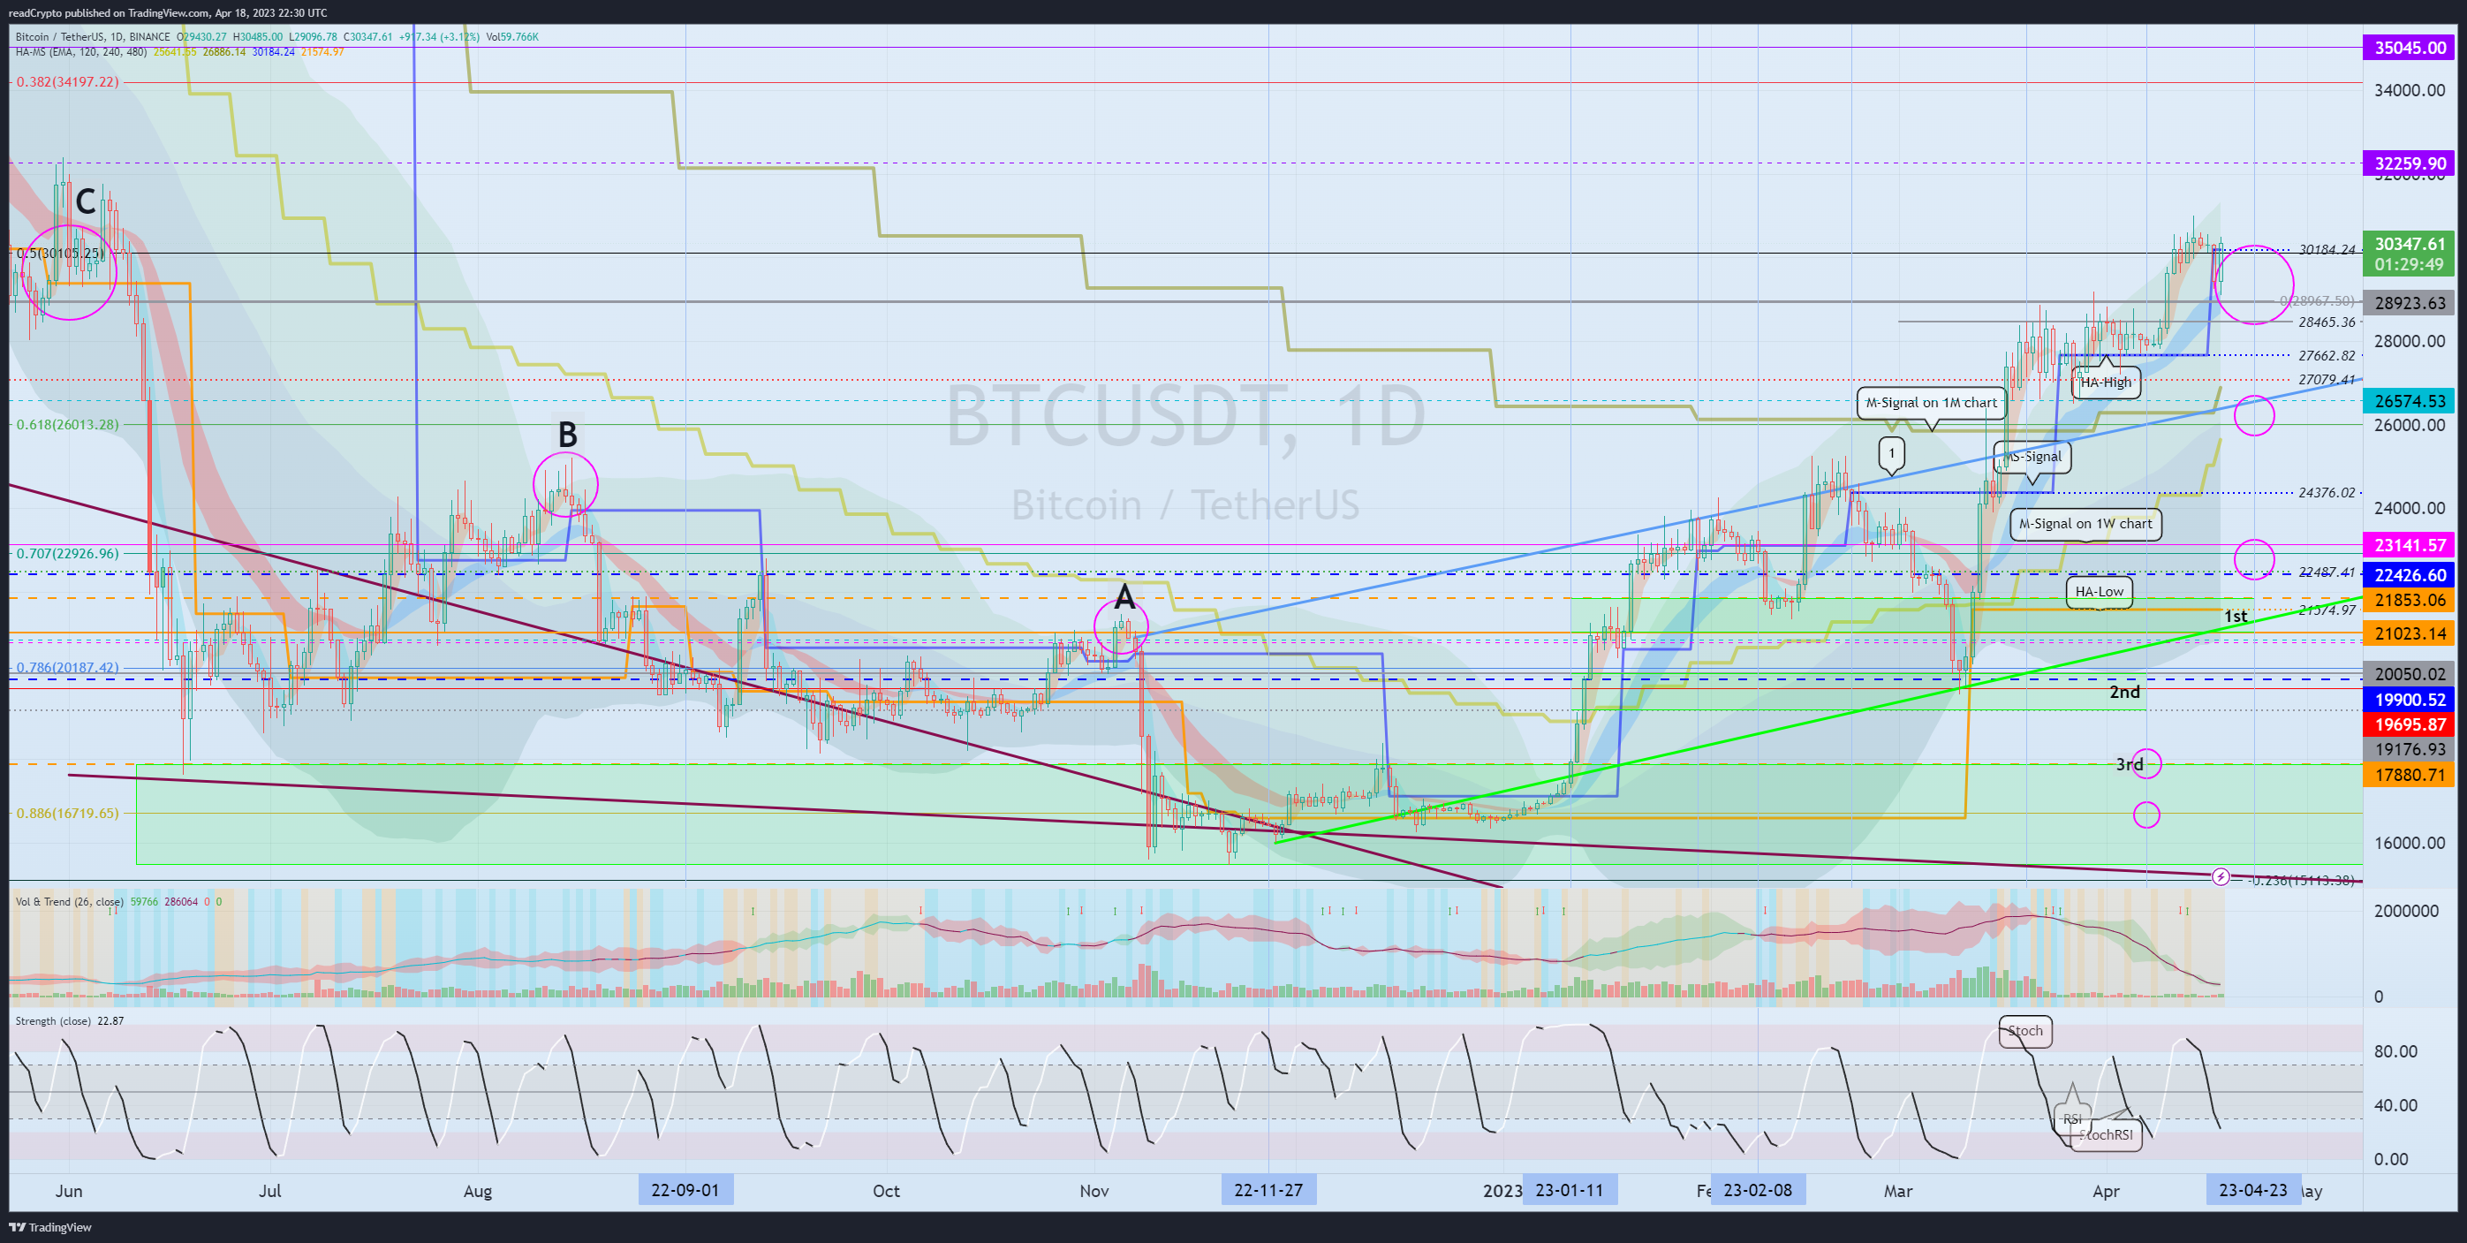
Task: Select the 32259.90 price label
Action: (x=2410, y=163)
